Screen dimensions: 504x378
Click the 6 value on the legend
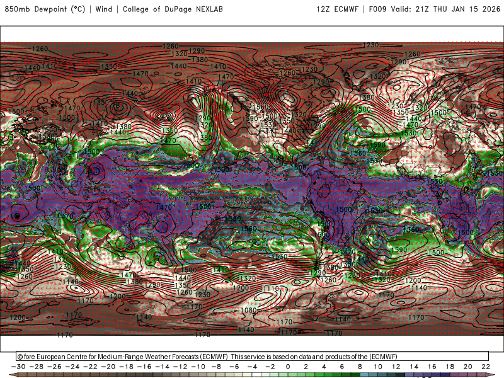click(341, 367)
